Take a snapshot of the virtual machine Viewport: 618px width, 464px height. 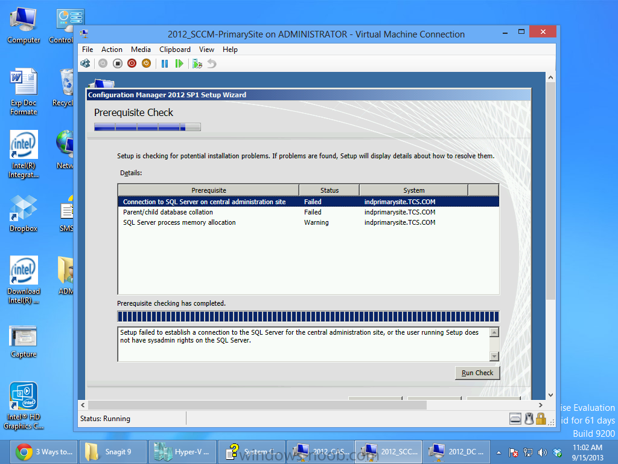click(x=197, y=63)
